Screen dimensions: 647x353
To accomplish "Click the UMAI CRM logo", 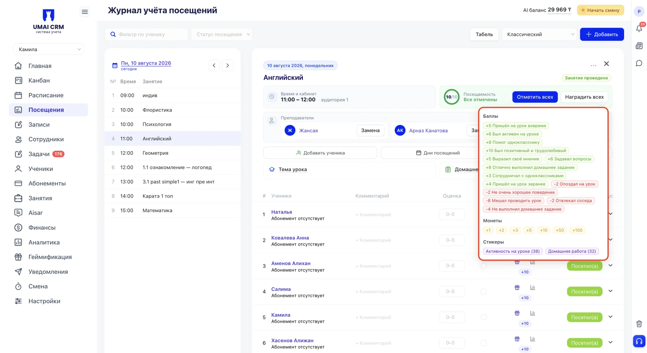I will [x=49, y=21].
